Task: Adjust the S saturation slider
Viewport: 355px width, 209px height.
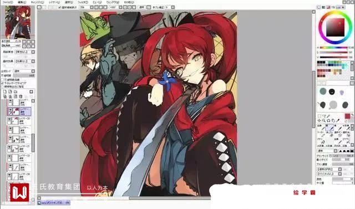Action: click(x=333, y=52)
